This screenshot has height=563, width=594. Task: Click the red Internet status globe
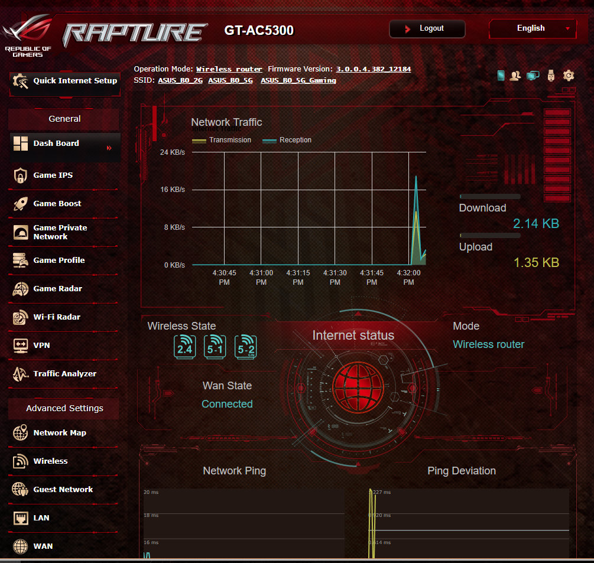tap(358, 388)
